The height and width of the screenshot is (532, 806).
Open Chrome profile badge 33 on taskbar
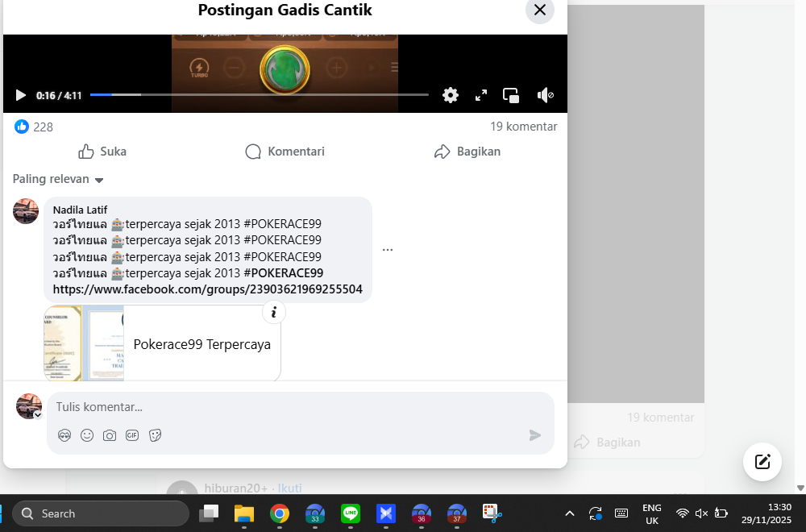pos(315,513)
